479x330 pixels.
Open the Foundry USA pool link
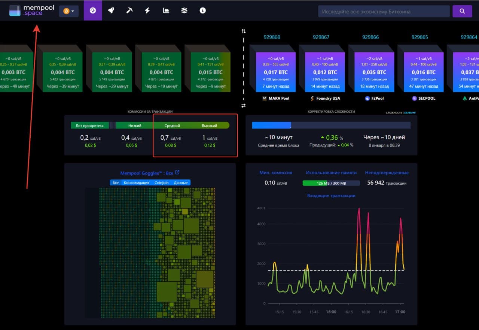coord(325,98)
